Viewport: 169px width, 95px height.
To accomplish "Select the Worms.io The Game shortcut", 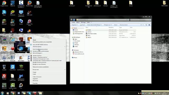I will (29, 22).
